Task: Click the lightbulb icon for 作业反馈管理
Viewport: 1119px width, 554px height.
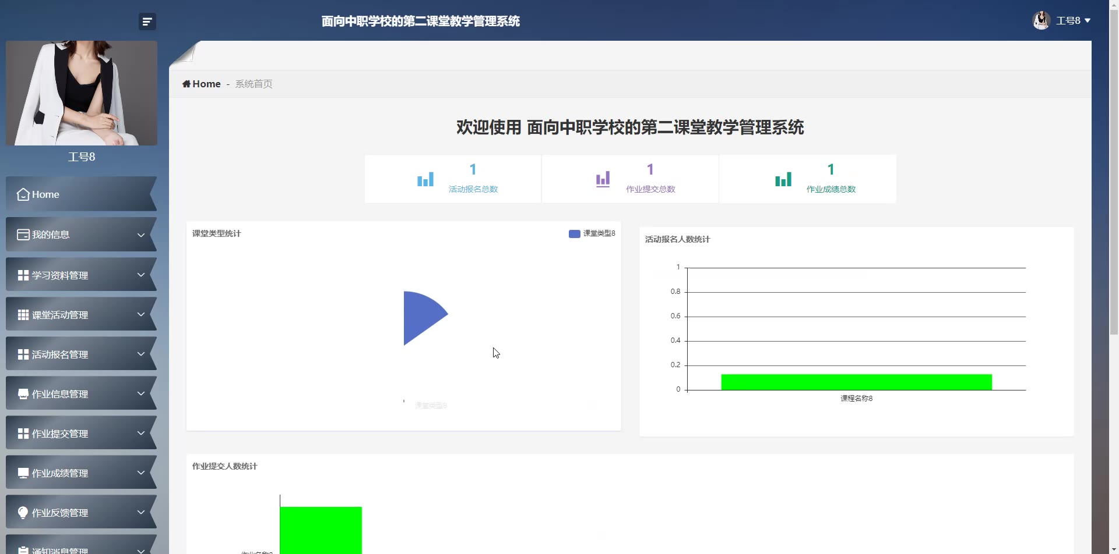Action: coord(23,513)
